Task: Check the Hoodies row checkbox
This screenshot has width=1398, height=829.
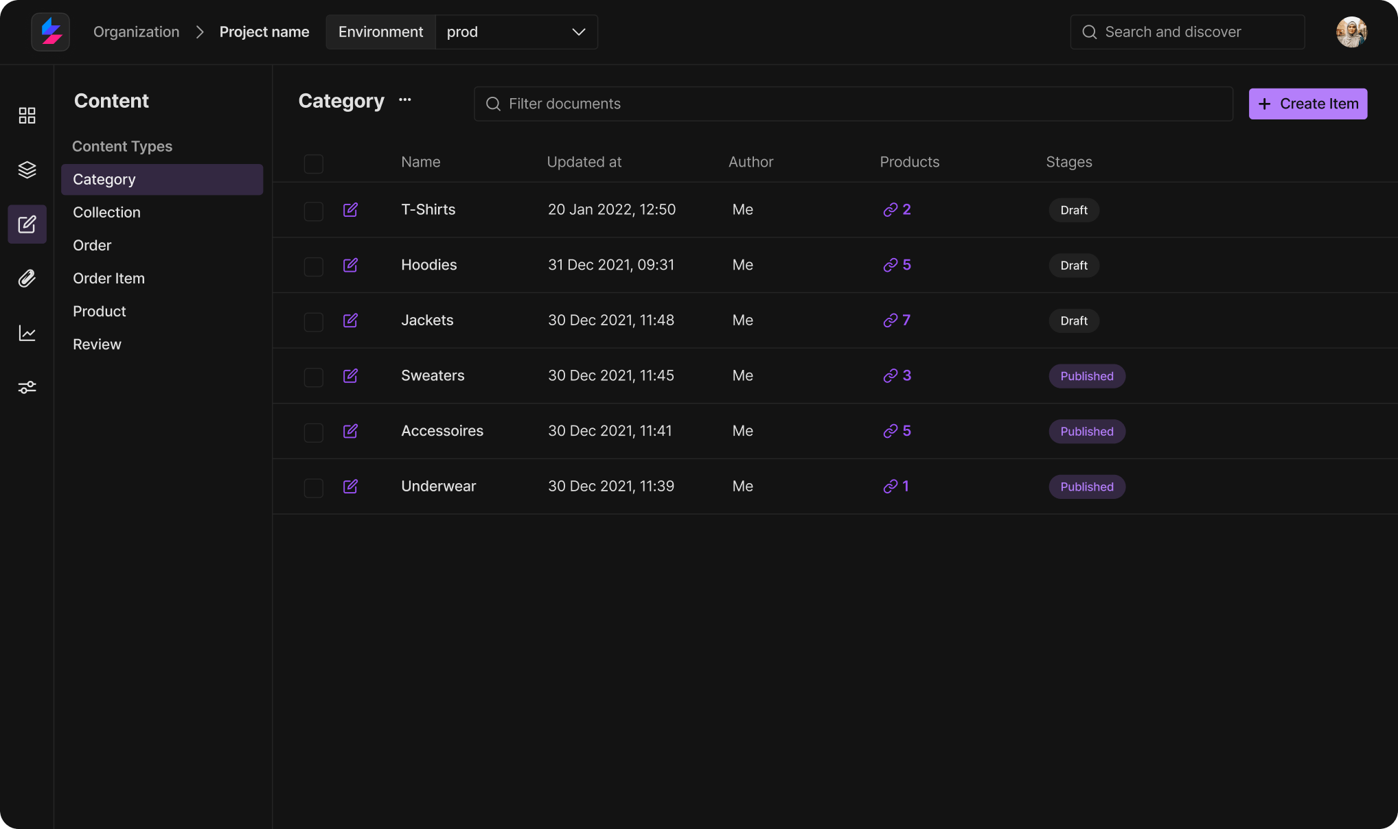Action: 314,266
